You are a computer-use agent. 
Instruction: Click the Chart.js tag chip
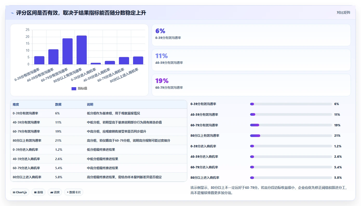20,192
